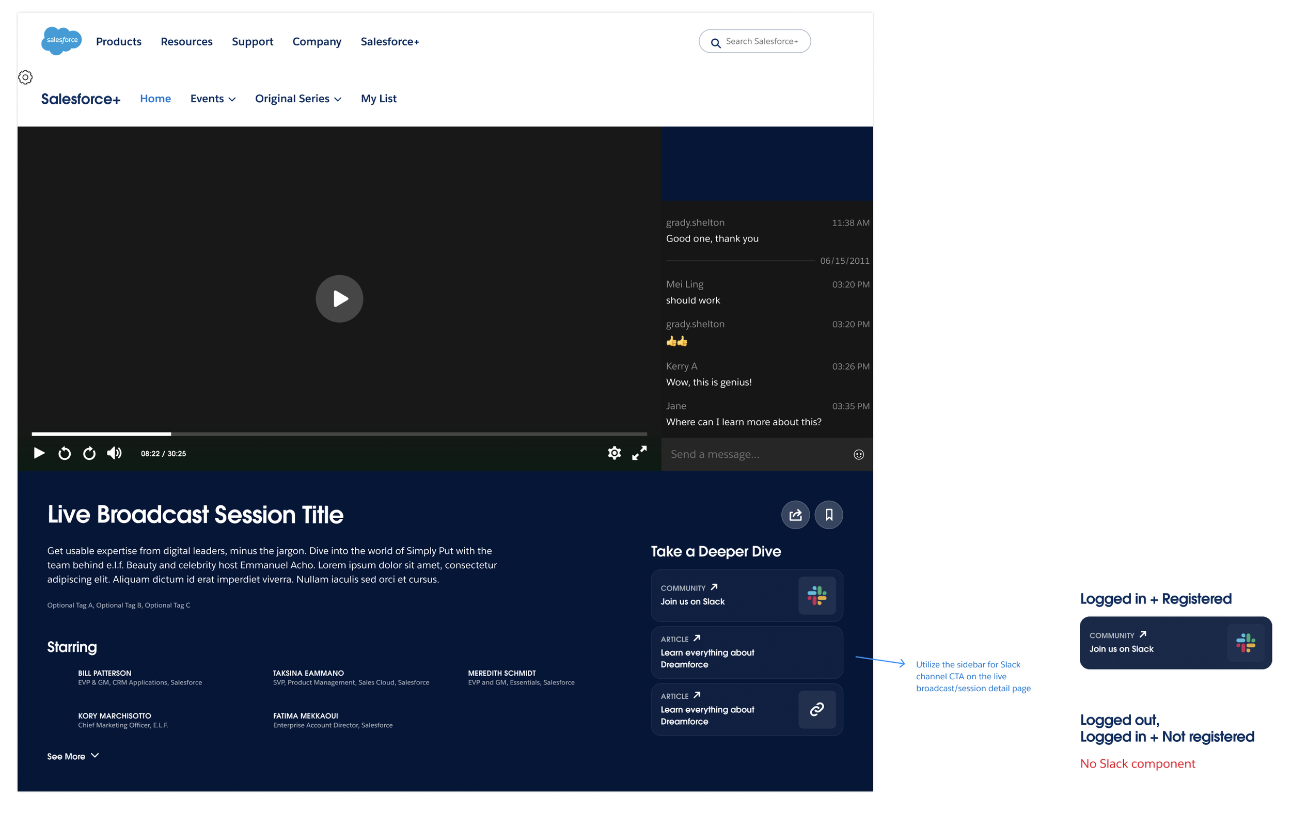Click the arrow icon beside sidebar COMMUNITY label
This screenshot has width=1291, height=814.
(x=714, y=587)
